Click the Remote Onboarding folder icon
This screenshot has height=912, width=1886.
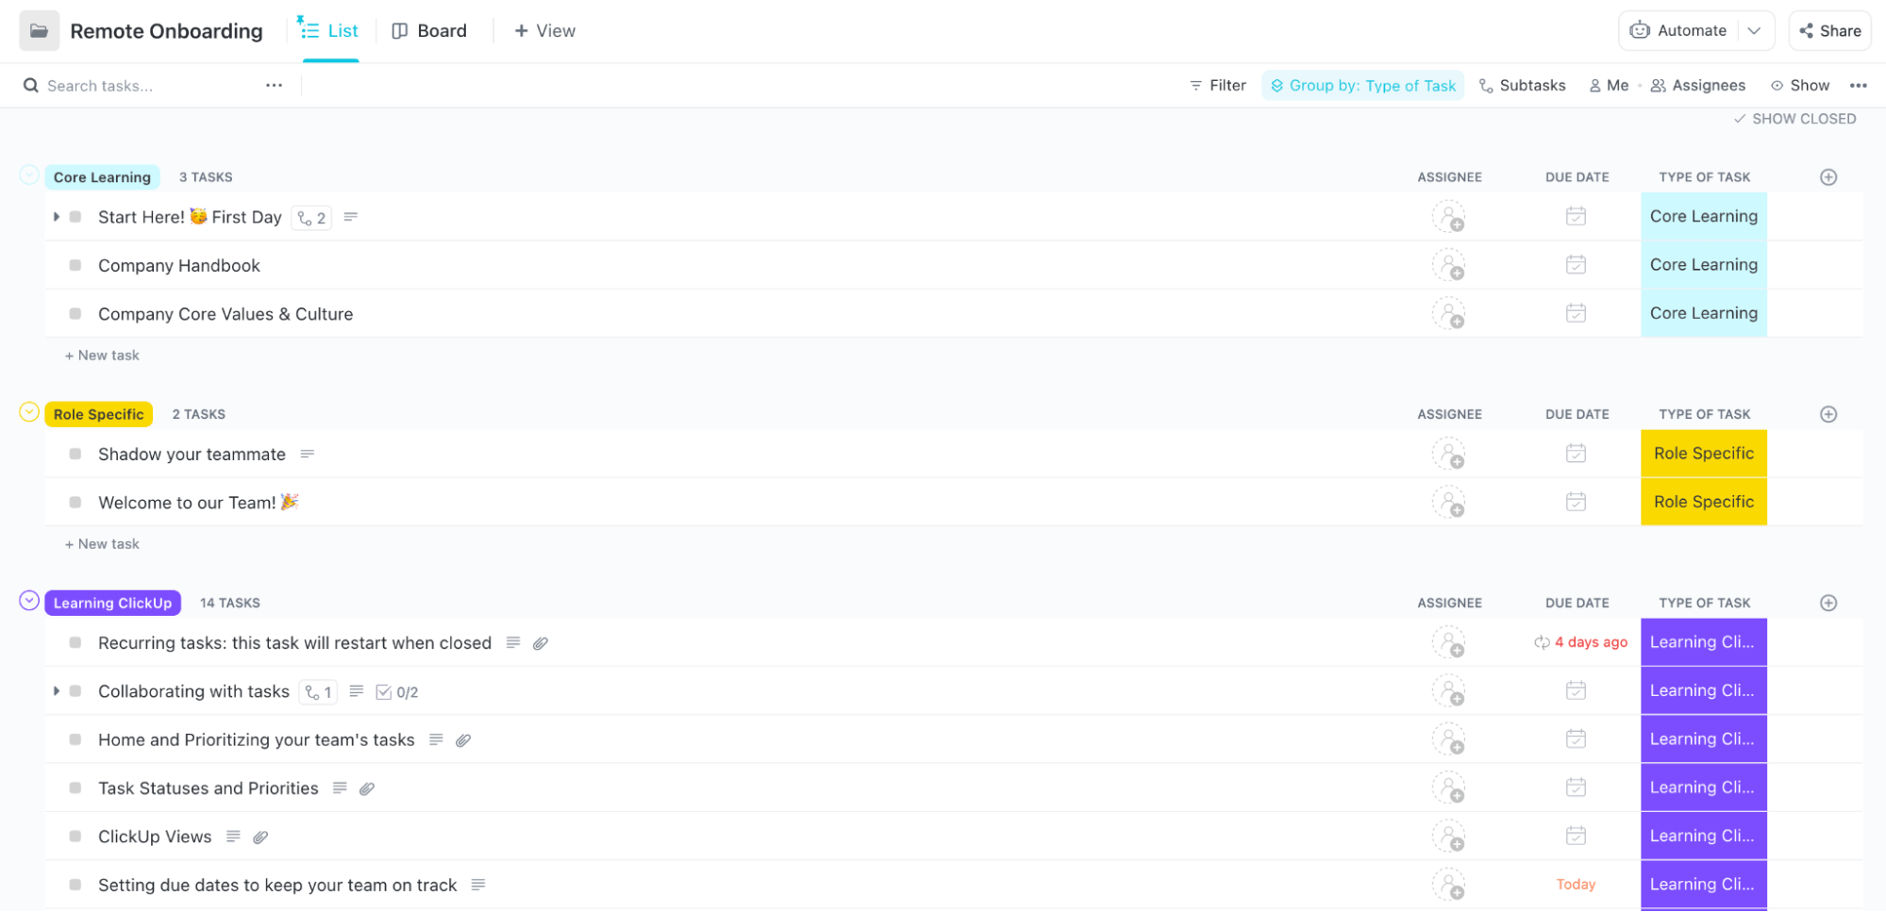[x=39, y=31]
